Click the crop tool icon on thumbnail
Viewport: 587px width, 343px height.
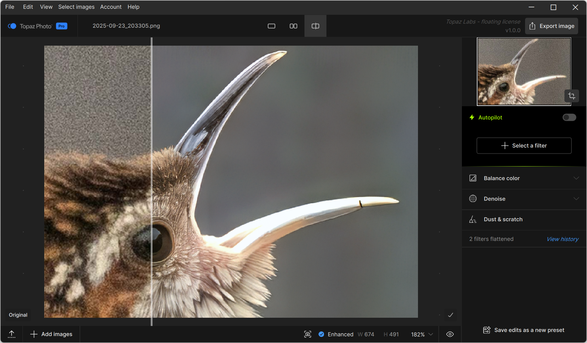point(571,96)
